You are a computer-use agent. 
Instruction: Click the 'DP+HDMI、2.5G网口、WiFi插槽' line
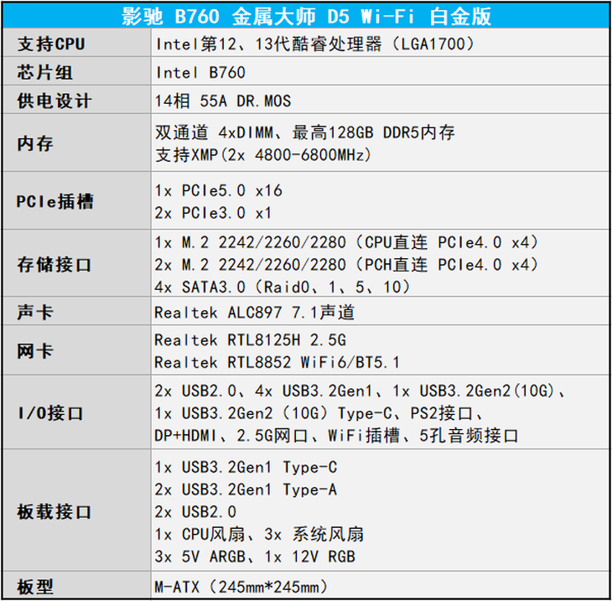point(337,436)
